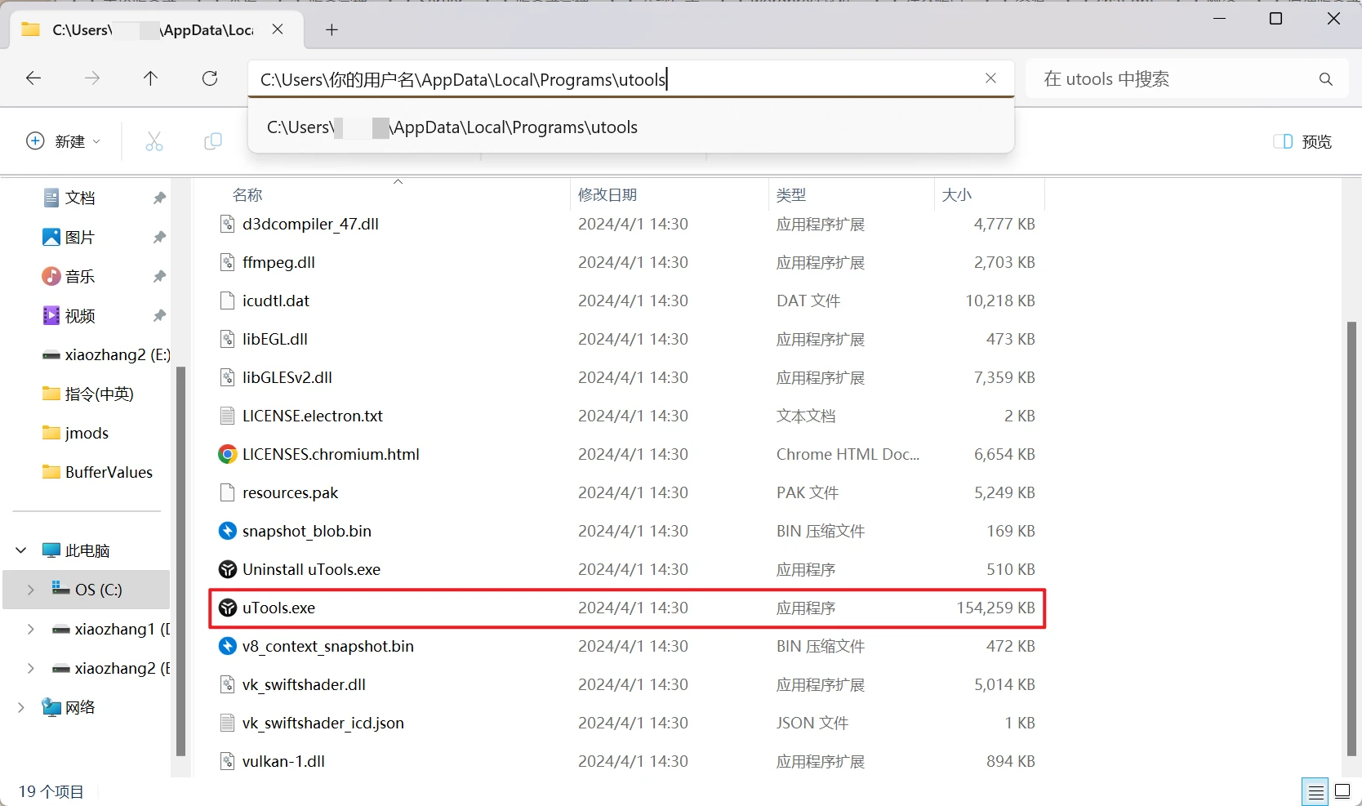Click the v8_context_snapshot.bin file icon

coord(228,646)
